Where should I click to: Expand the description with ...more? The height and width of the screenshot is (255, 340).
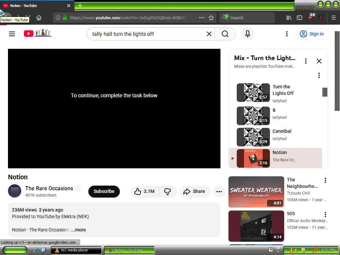tap(78, 230)
